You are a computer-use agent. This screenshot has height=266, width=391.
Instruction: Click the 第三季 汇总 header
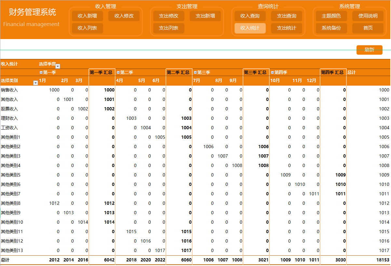point(255,72)
